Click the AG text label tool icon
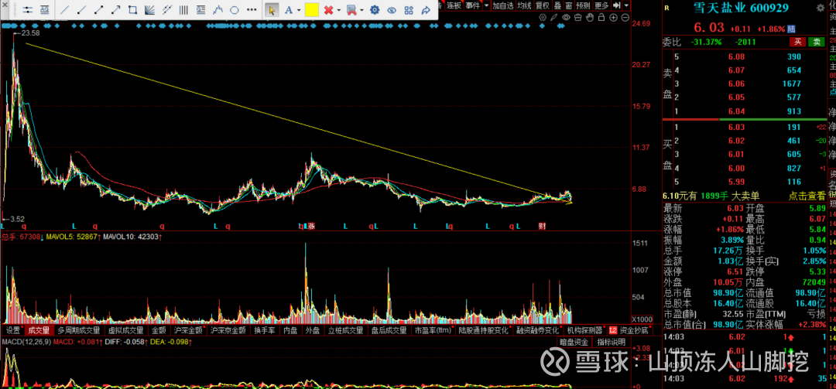Image resolution: width=836 pixels, height=389 pixels. 44,9
